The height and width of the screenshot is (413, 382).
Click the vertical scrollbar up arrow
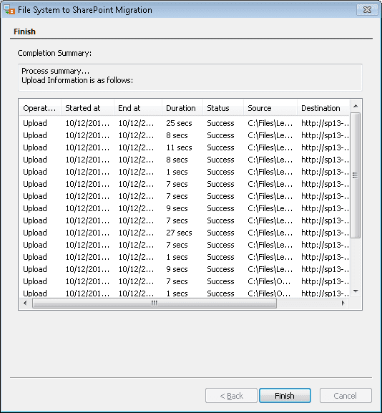click(356, 106)
